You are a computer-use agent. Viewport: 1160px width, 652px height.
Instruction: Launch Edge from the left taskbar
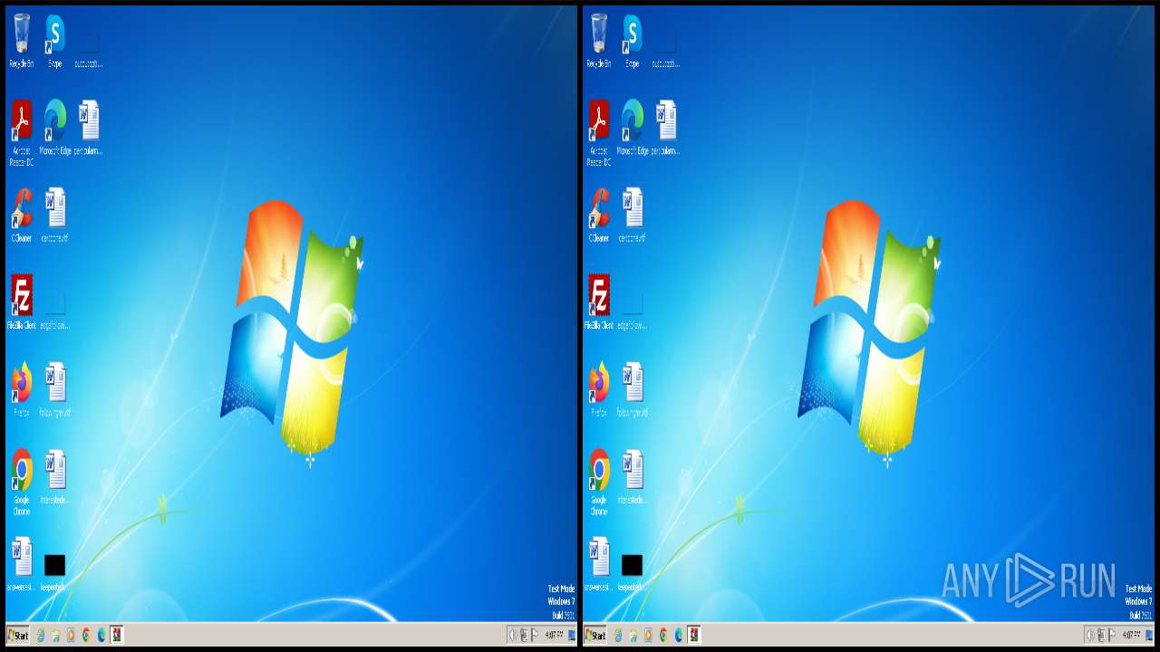[101, 636]
